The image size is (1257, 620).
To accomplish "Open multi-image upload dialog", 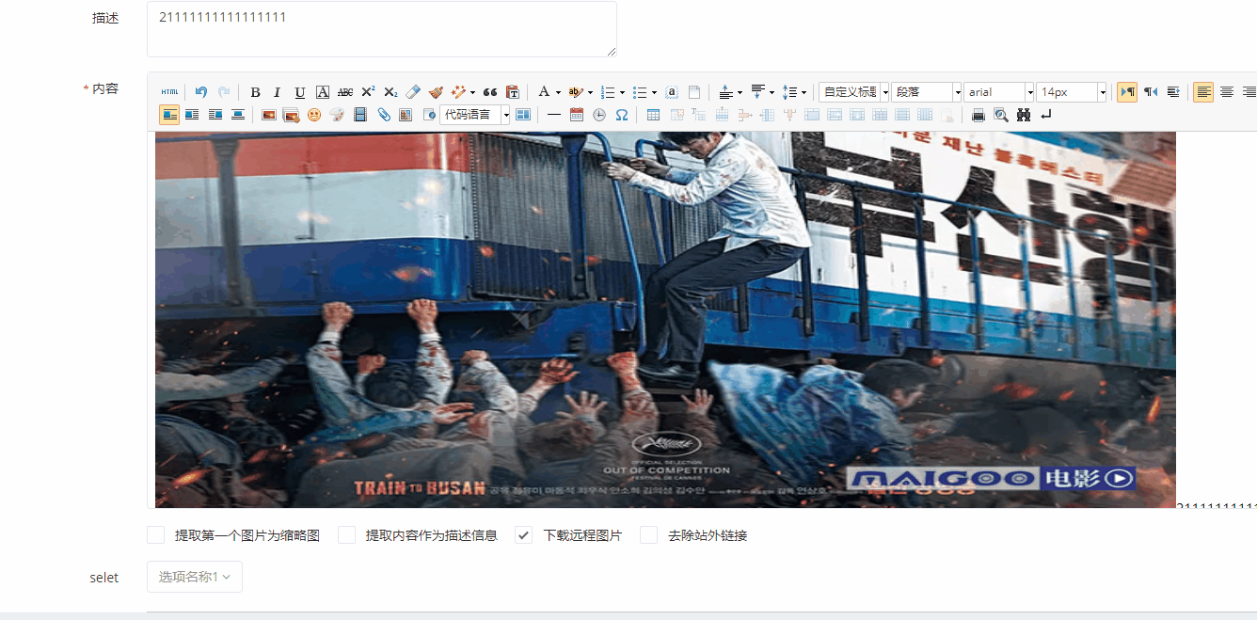I will (x=292, y=115).
